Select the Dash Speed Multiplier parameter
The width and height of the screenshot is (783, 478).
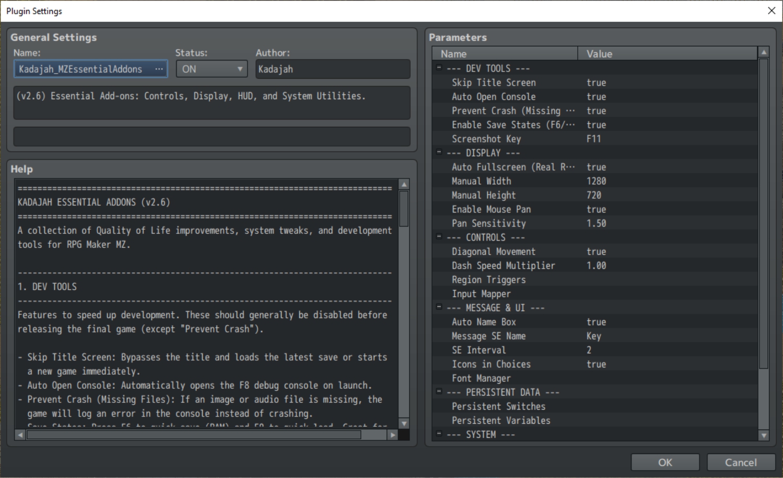point(595,266)
